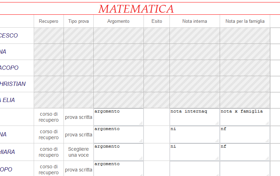Focus argomento field in OPO row
The image size is (280, 176).
point(119,169)
